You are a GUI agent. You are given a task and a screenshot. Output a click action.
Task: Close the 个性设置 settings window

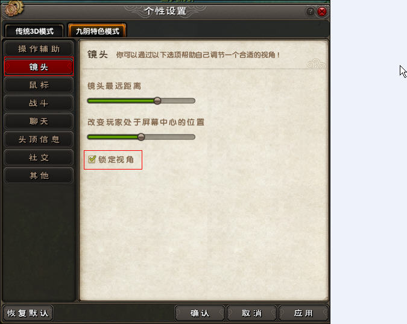(x=322, y=11)
